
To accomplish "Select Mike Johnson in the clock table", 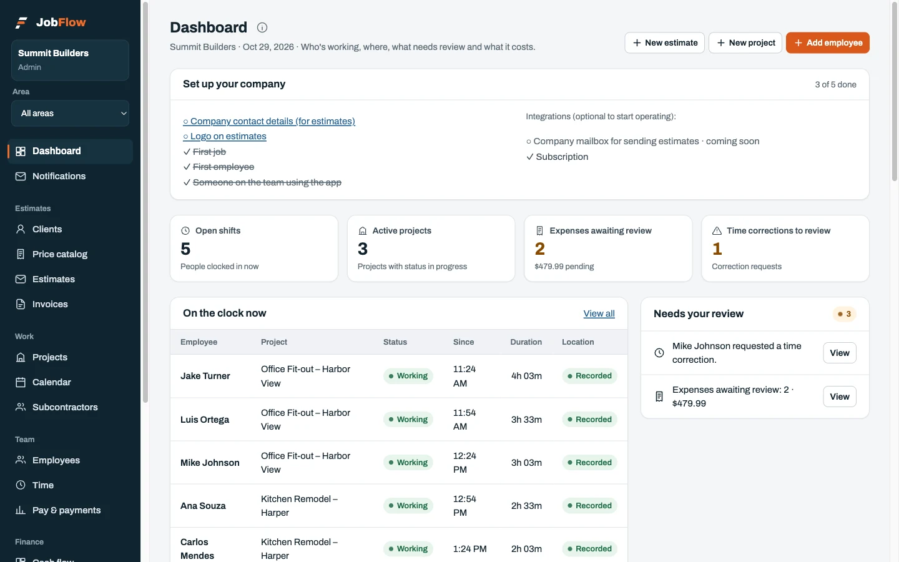I will point(210,463).
